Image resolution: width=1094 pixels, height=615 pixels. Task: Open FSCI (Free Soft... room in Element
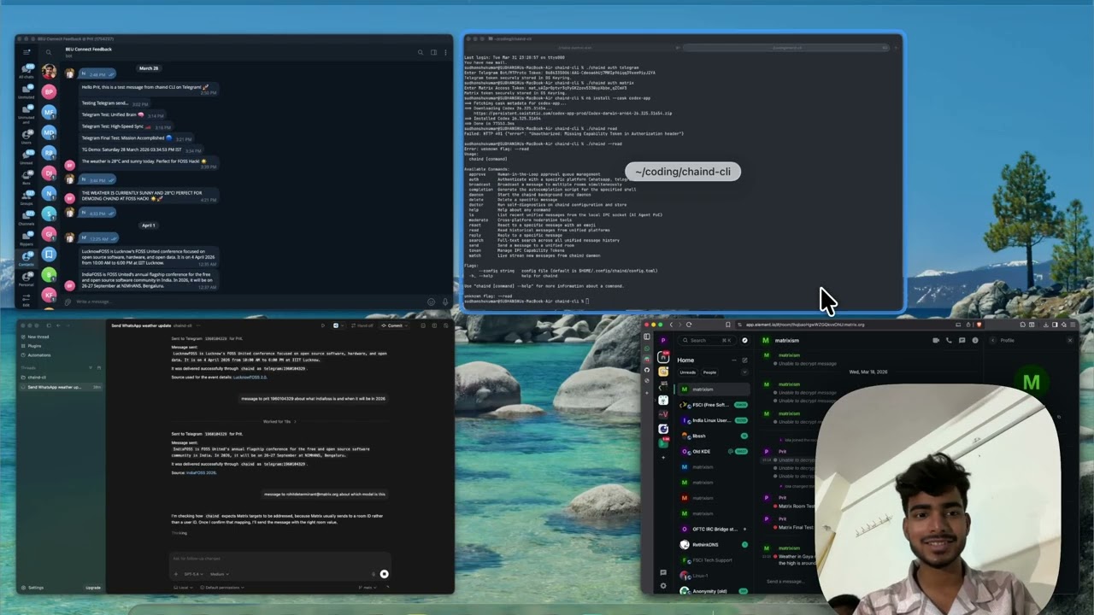[x=714, y=405]
